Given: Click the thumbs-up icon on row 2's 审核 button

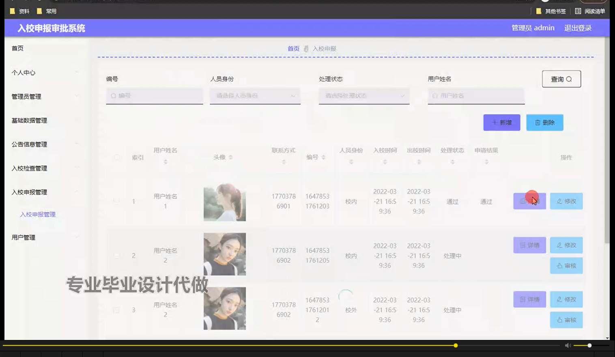Looking at the screenshot, I should tap(559, 266).
